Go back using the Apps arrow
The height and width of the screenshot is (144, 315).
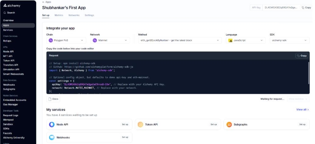pos(47,2)
